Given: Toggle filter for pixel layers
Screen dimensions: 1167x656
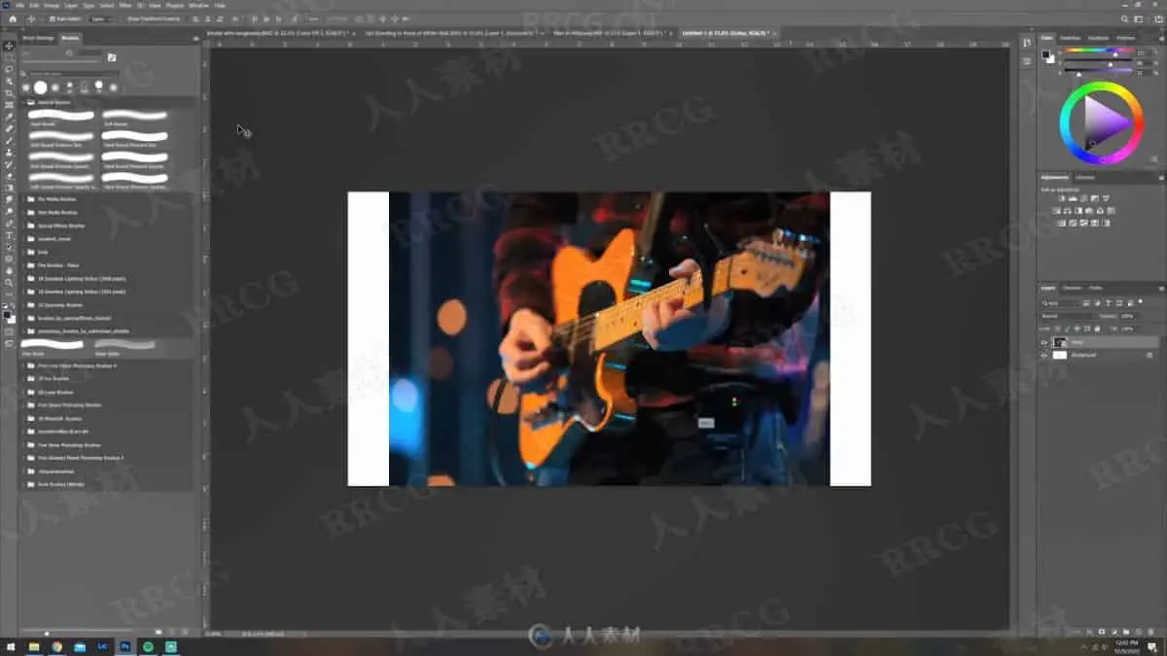Looking at the screenshot, I should point(1087,303).
